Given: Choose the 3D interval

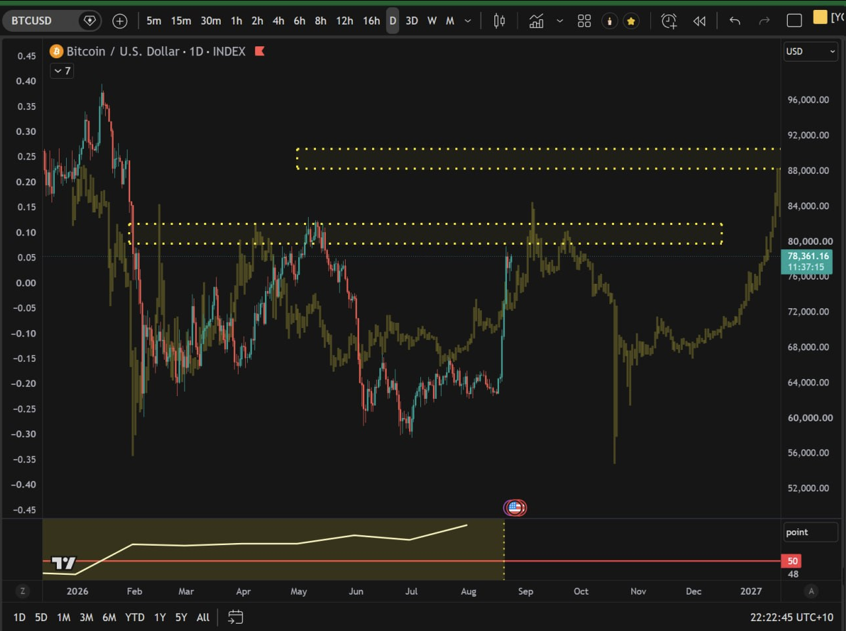Looking at the screenshot, I should (412, 21).
